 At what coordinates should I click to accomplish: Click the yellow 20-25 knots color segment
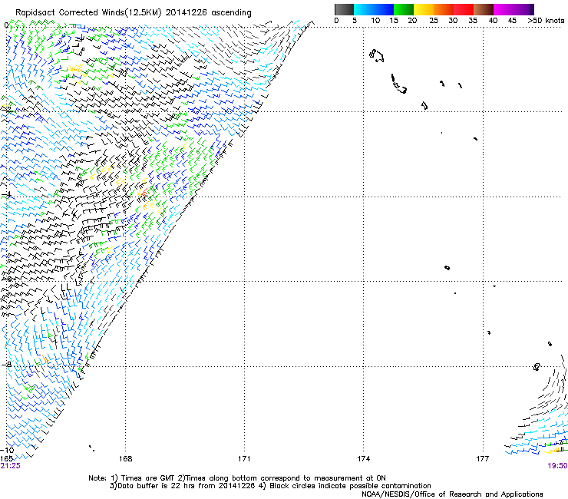(424, 9)
